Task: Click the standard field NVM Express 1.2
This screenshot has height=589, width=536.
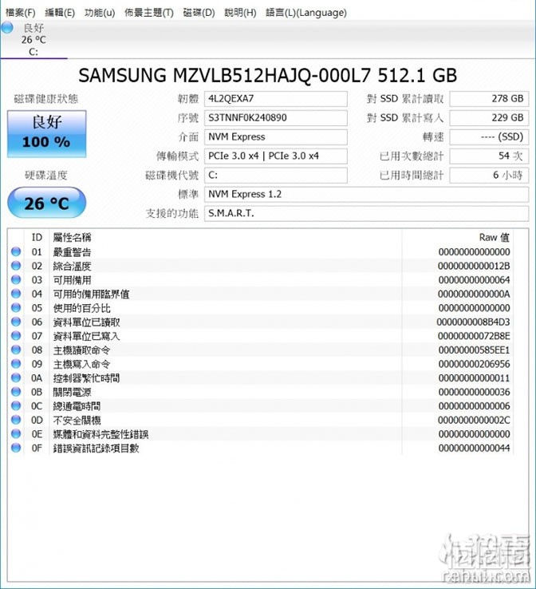Action: tap(366, 195)
